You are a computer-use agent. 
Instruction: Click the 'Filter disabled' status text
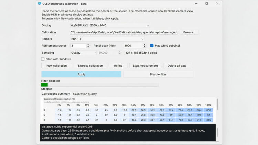tap(50, 81)
